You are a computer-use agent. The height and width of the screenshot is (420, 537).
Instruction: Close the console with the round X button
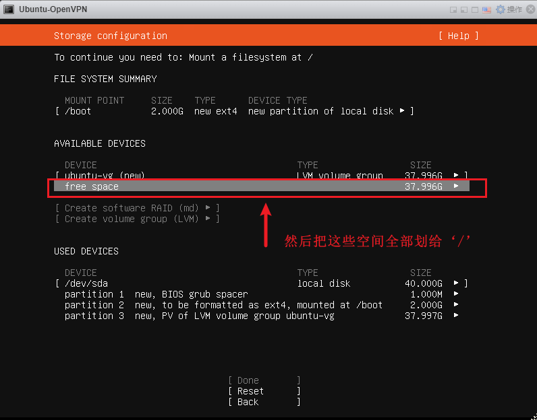click(x=531, y=9)
